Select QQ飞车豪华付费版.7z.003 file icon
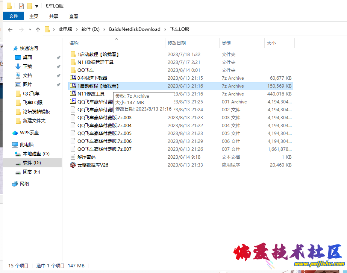The width and height of the screenshot is (347, 273). tap(73, 118)
